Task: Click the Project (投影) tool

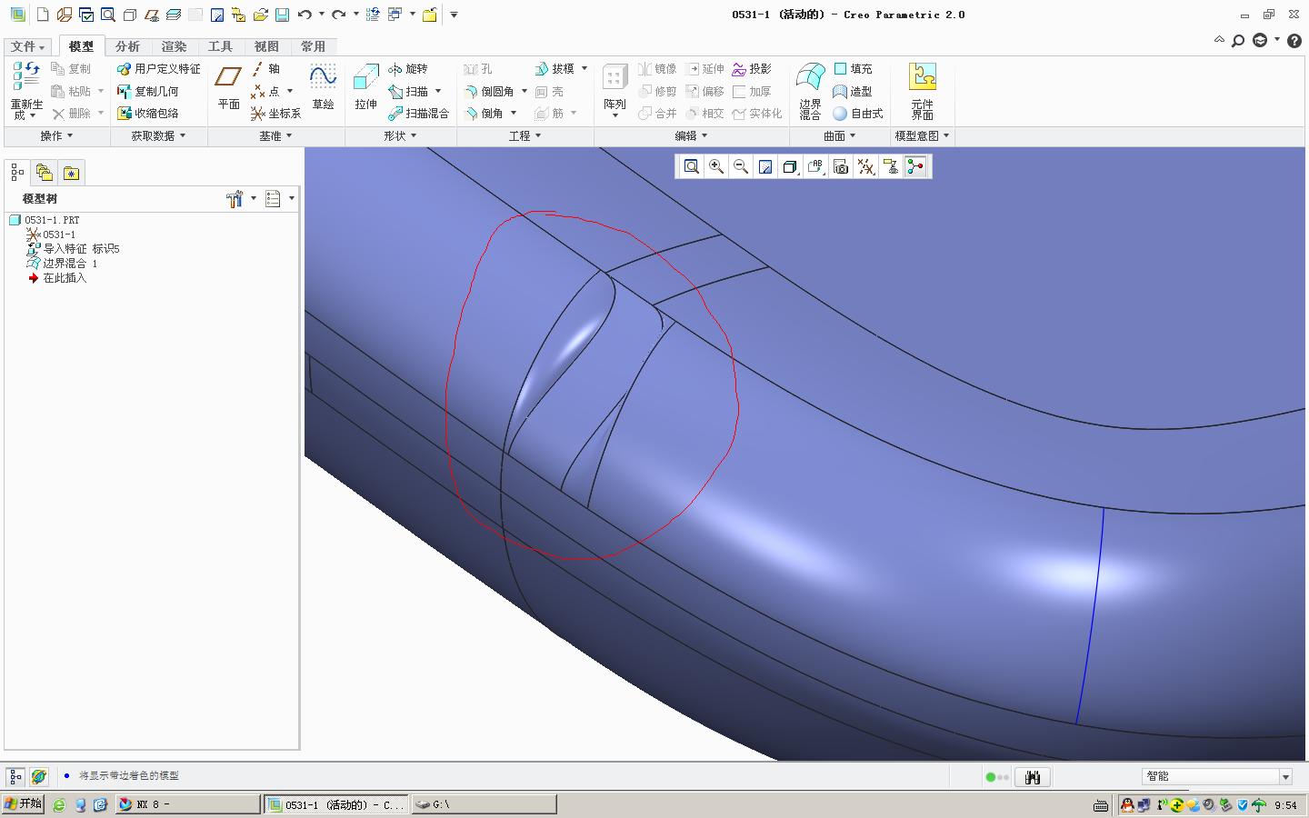Action: tap(752, 69)
